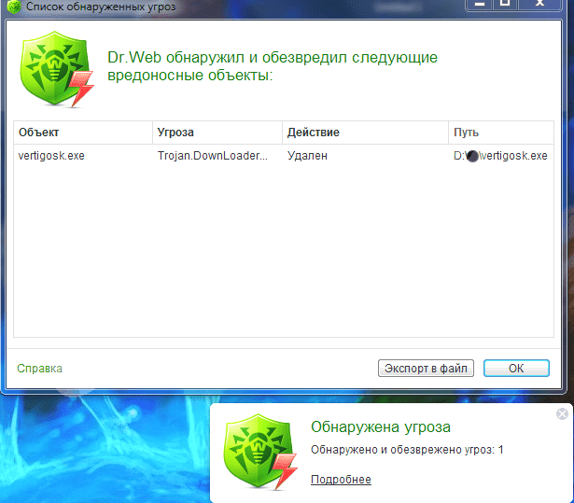Open the Справка help link

[39, 369]
